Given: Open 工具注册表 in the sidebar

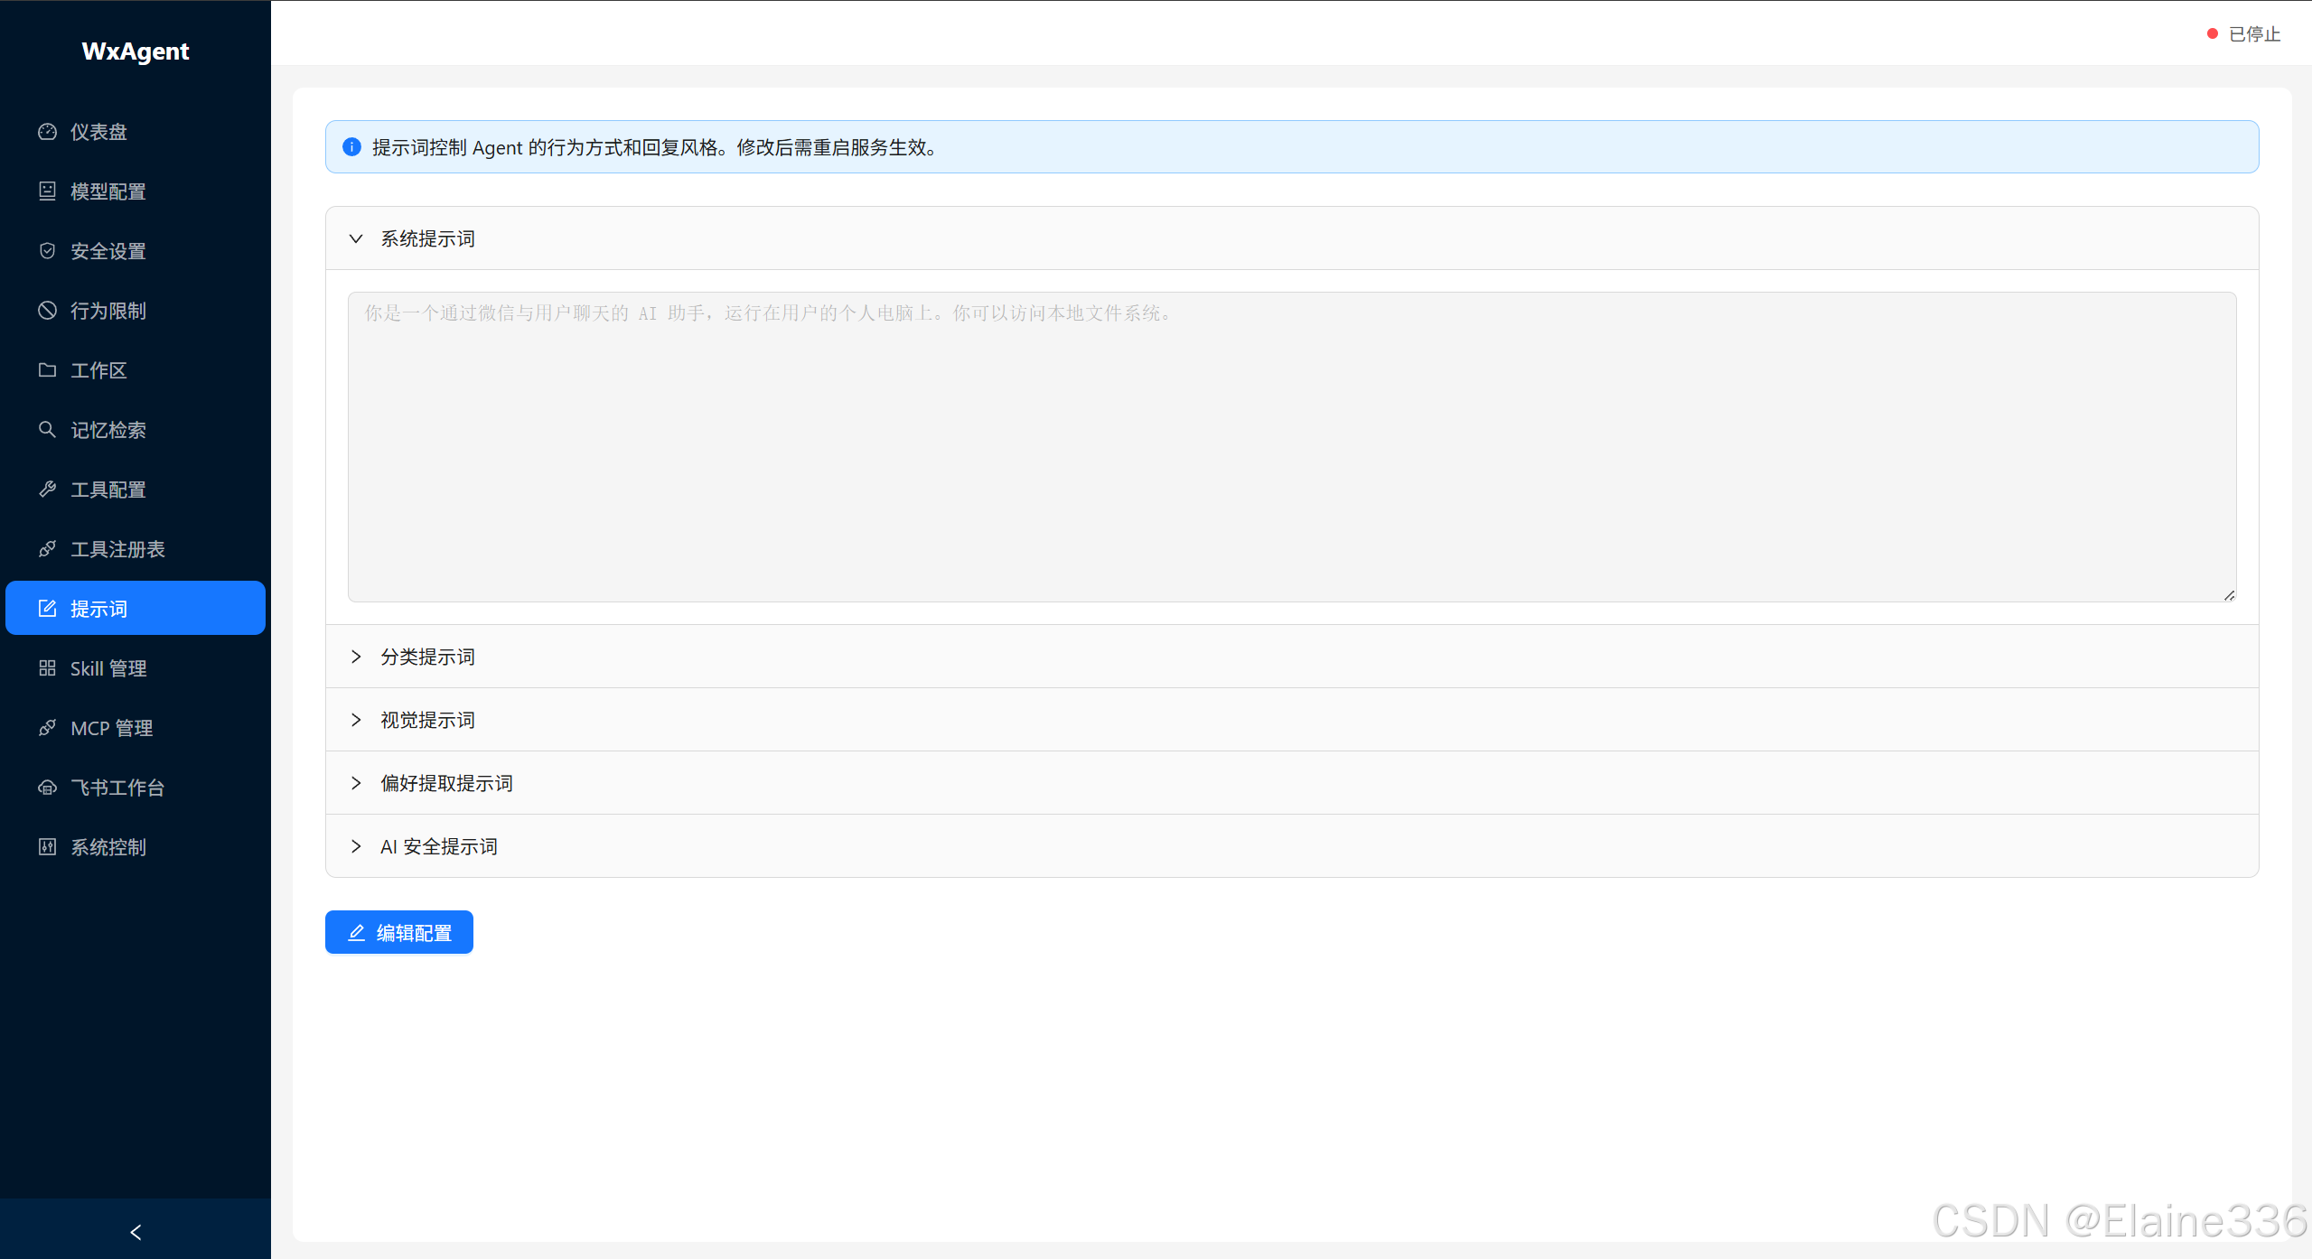Looking at the screenshot, I should click(x=136, y=549).
